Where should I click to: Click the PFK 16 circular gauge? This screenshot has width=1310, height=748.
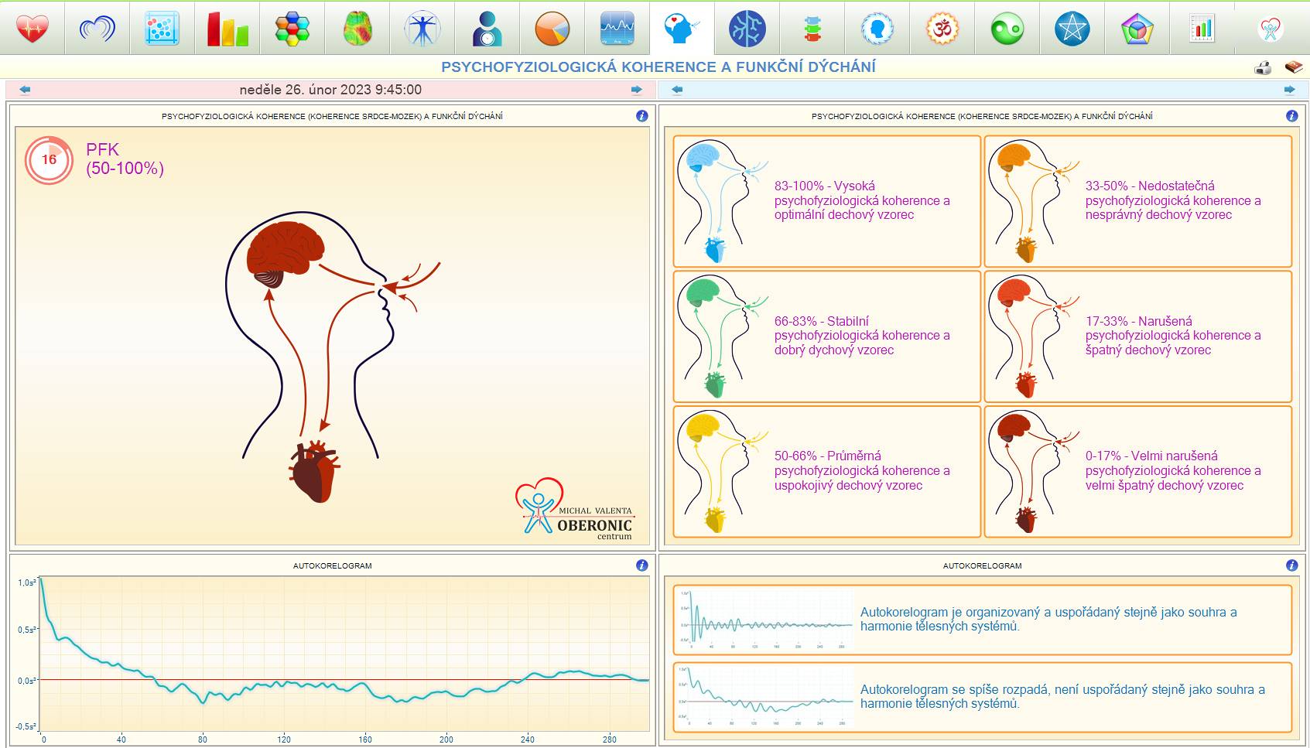coord(49,160)
